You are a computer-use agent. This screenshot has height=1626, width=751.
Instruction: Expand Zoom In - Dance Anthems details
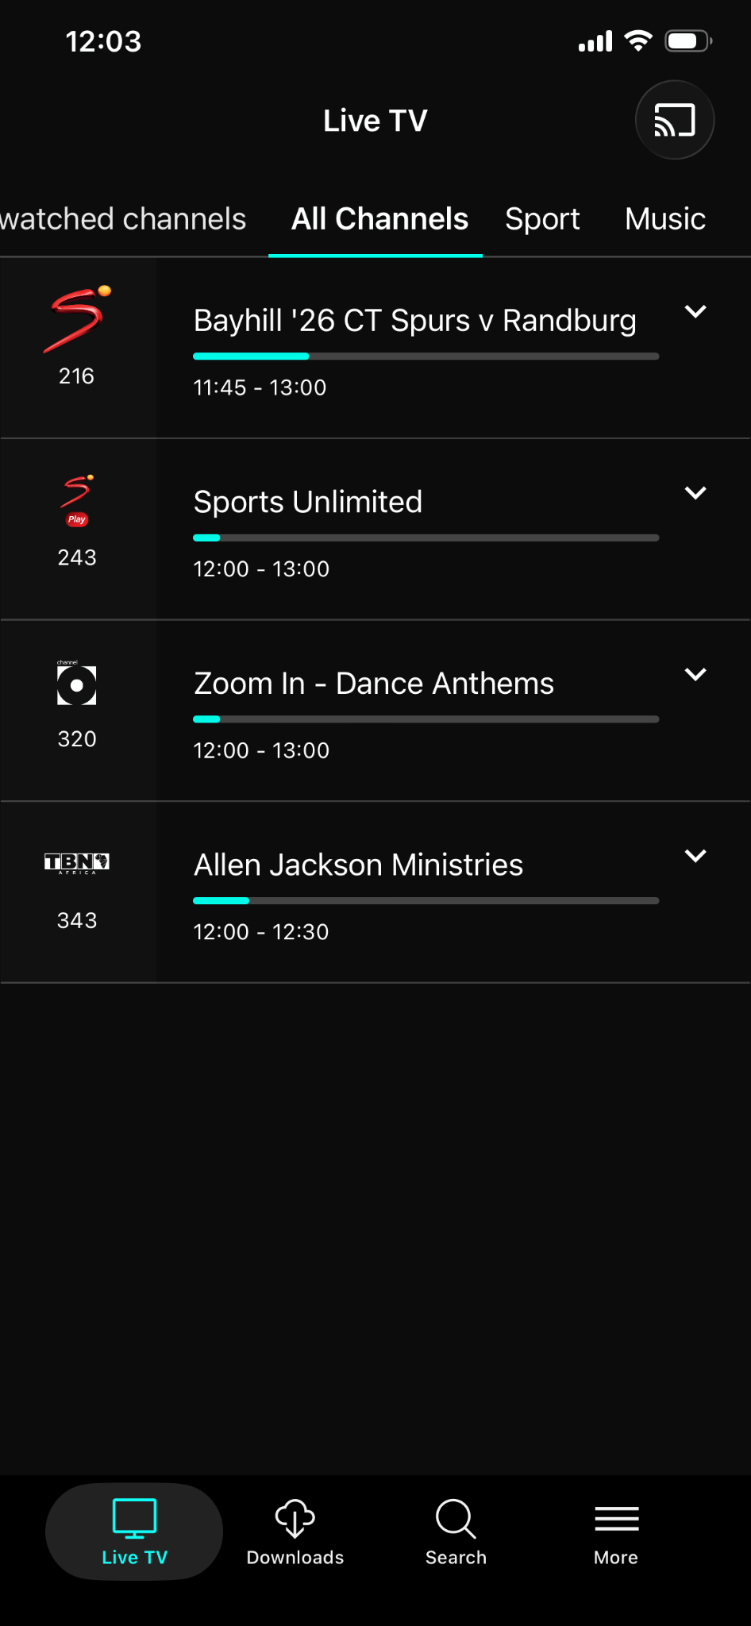click(695, 675)
